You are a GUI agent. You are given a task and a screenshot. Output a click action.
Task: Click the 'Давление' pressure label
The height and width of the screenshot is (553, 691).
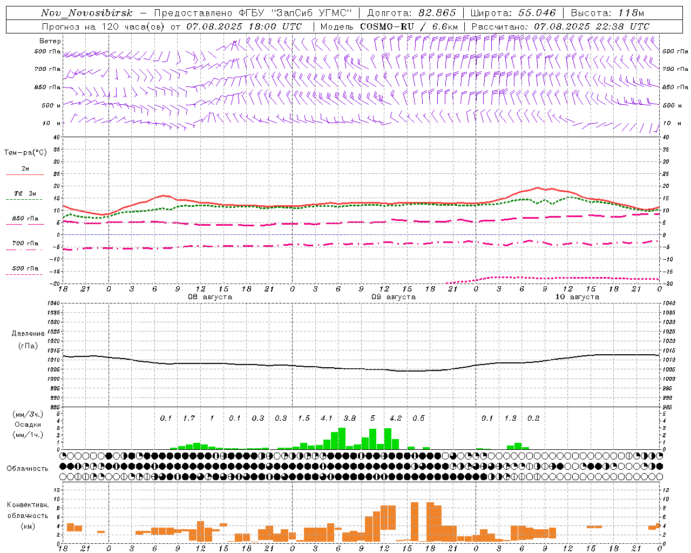[28, 334]
